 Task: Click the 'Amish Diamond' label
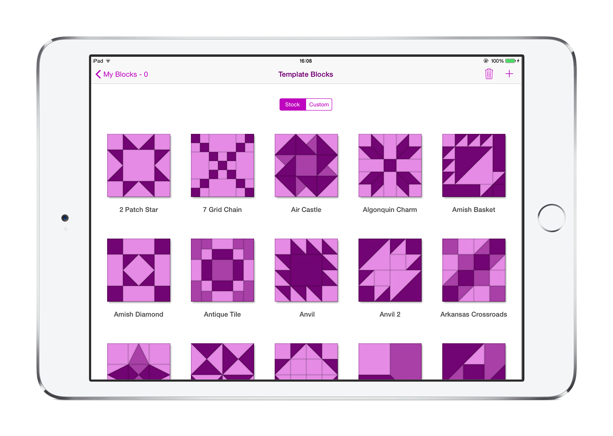139,314
